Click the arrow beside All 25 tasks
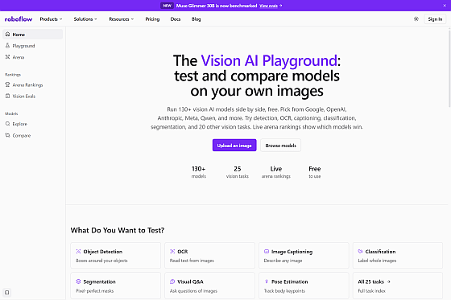This screenshot has width=451, height=300. point(388,282)
